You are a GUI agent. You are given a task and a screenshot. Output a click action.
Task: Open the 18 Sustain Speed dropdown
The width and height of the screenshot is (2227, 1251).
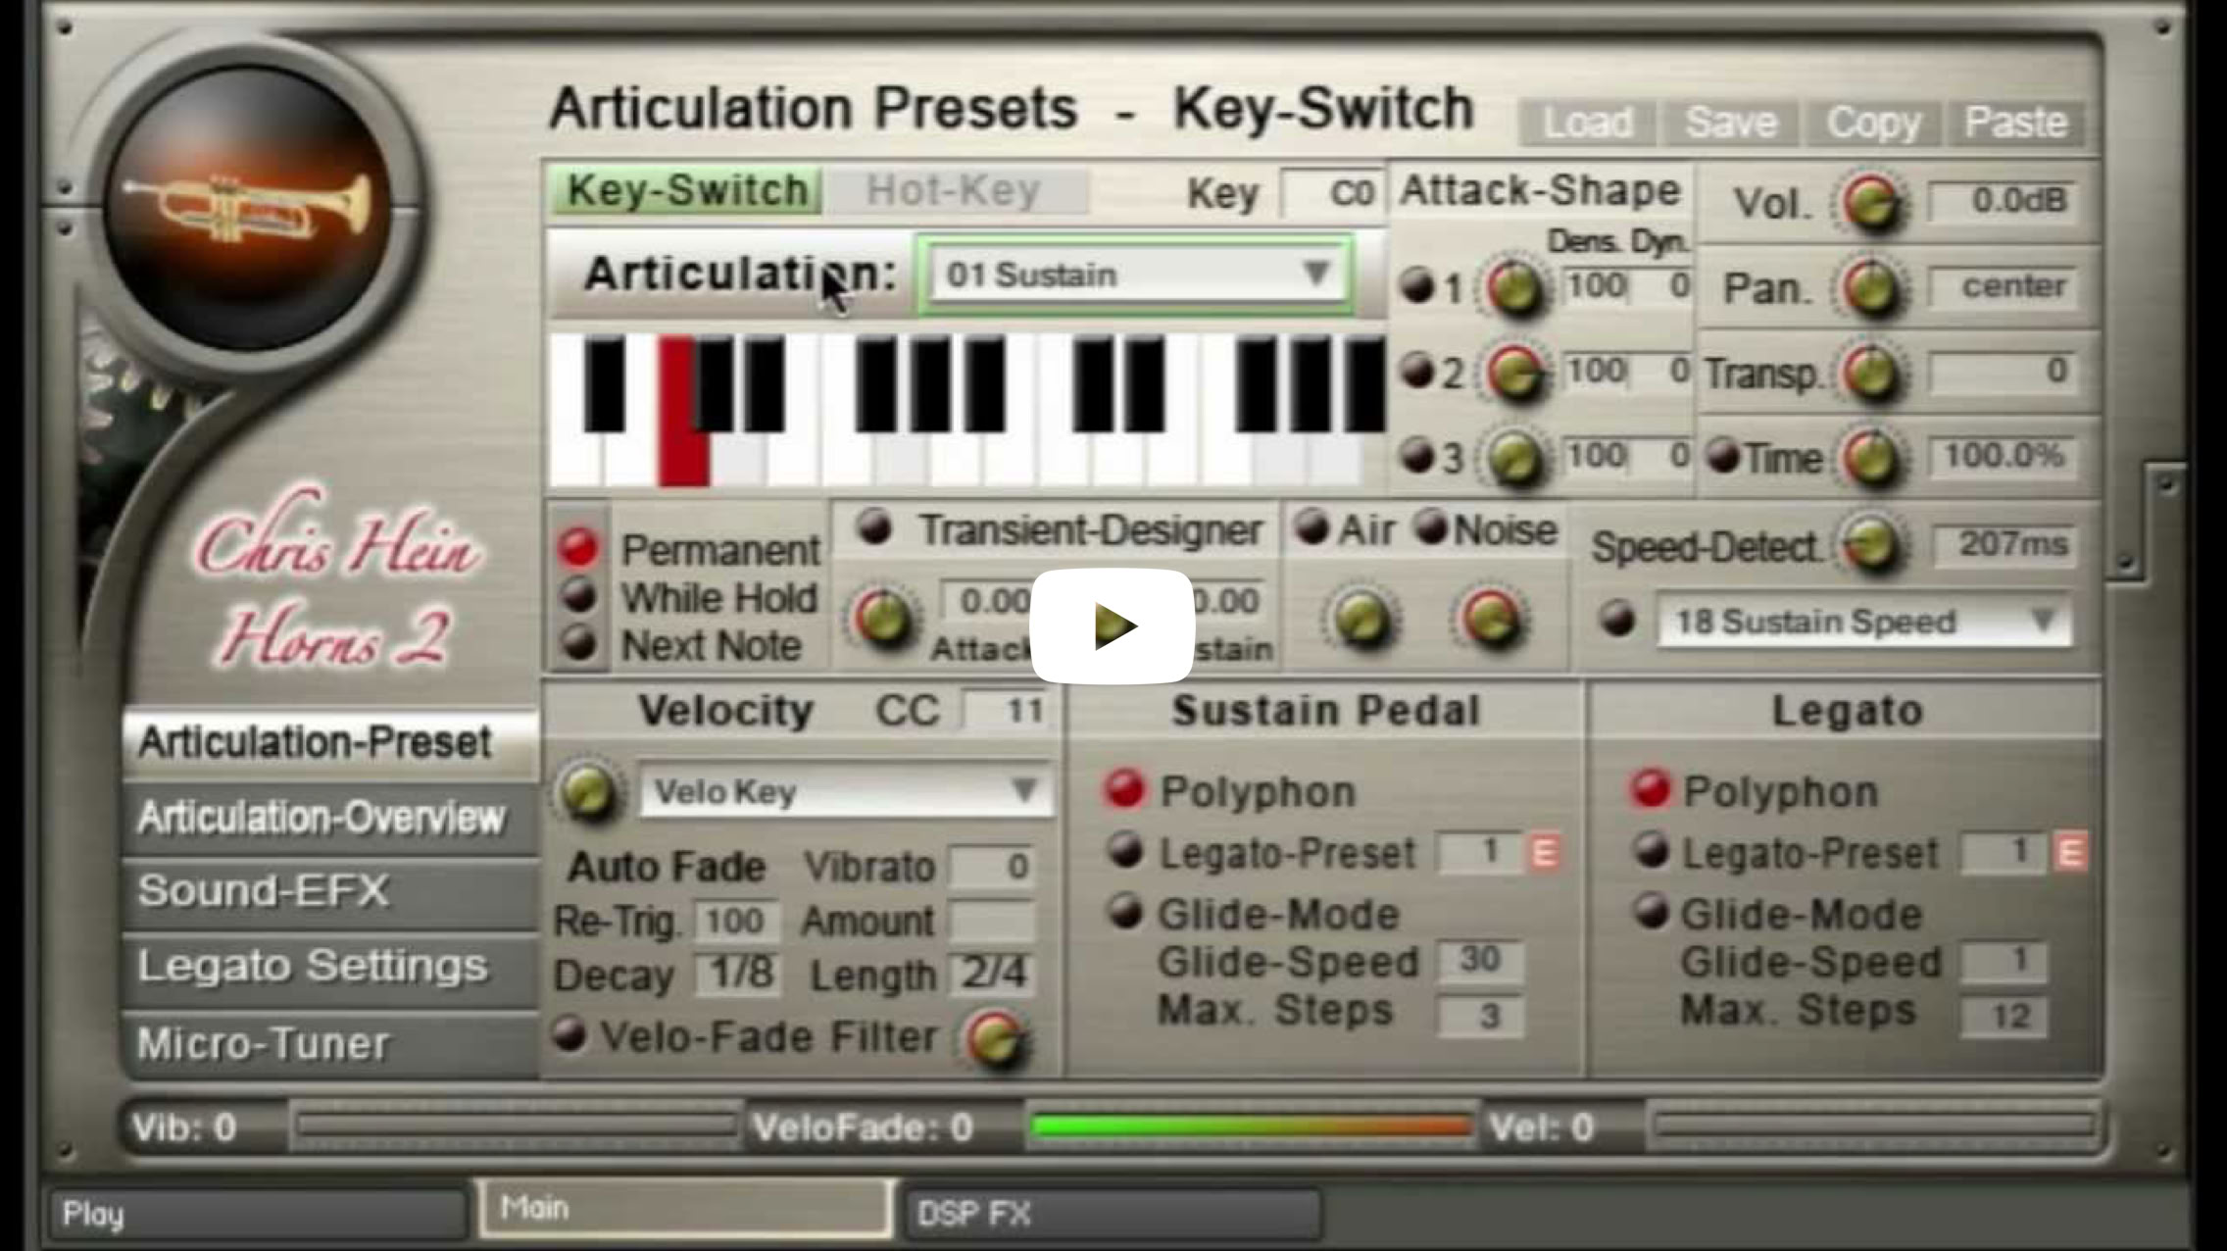[x=1864, y=622]
